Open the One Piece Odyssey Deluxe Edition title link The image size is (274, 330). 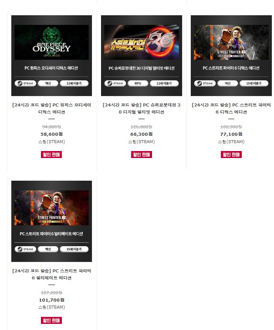click(52, 108)
